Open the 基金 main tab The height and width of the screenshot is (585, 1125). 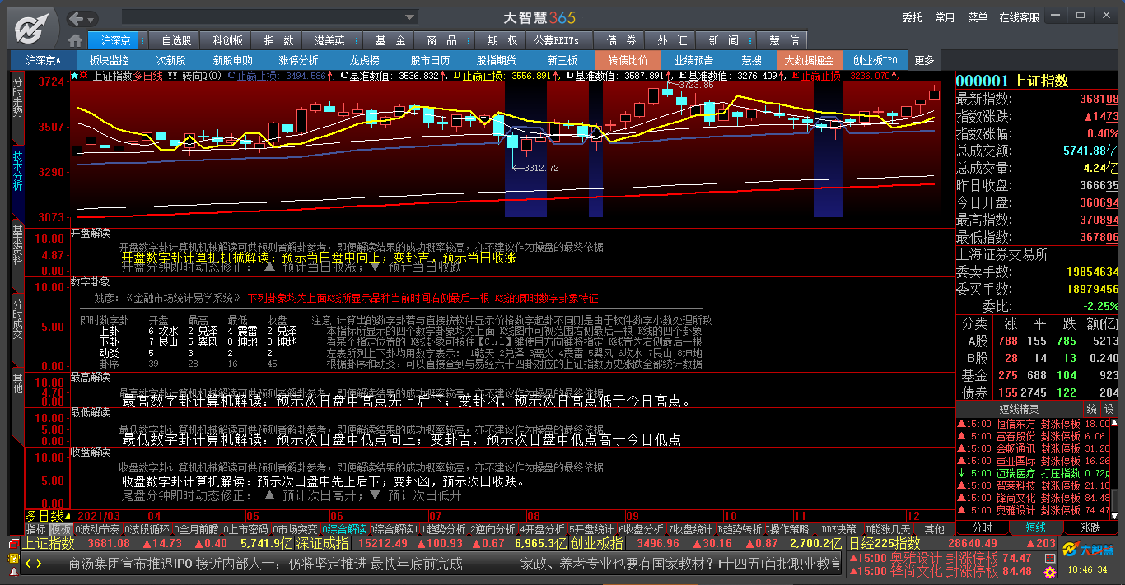tap(390, 40)
